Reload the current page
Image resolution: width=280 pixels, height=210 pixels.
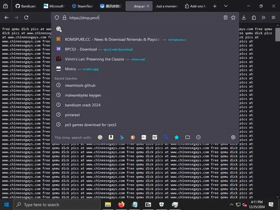26,17
